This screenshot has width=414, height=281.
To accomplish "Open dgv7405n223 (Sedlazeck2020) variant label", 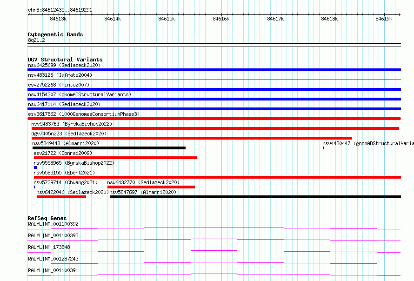I will 69,134.
